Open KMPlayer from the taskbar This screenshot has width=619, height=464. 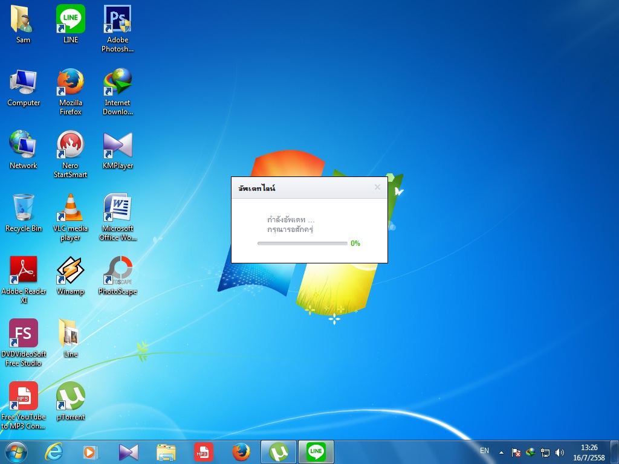(x=128, y=452)
